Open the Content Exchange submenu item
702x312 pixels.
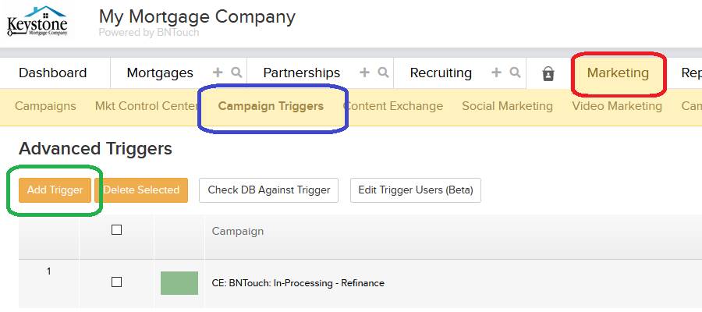click(392, 106)
